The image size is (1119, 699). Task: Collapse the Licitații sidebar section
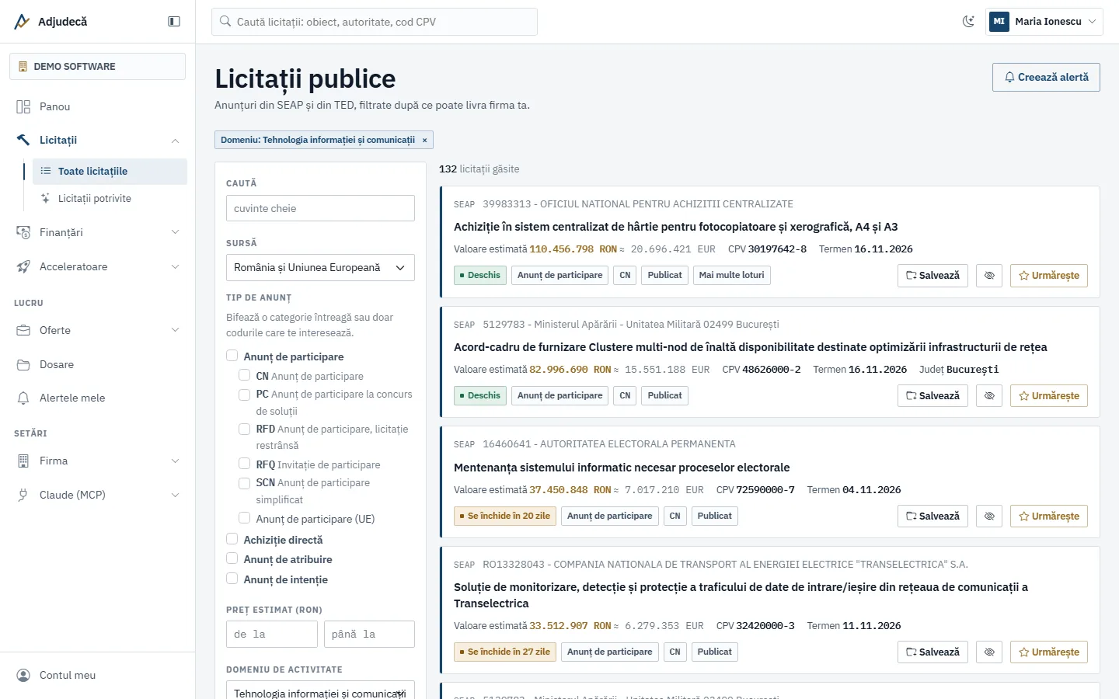[97, 140]
